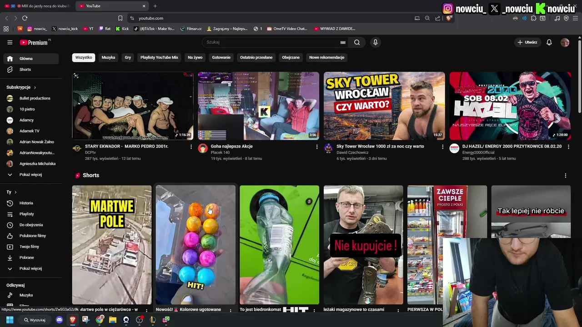Select the Obejrzane filter chip
582x327 pixels.
pos(291,58)
